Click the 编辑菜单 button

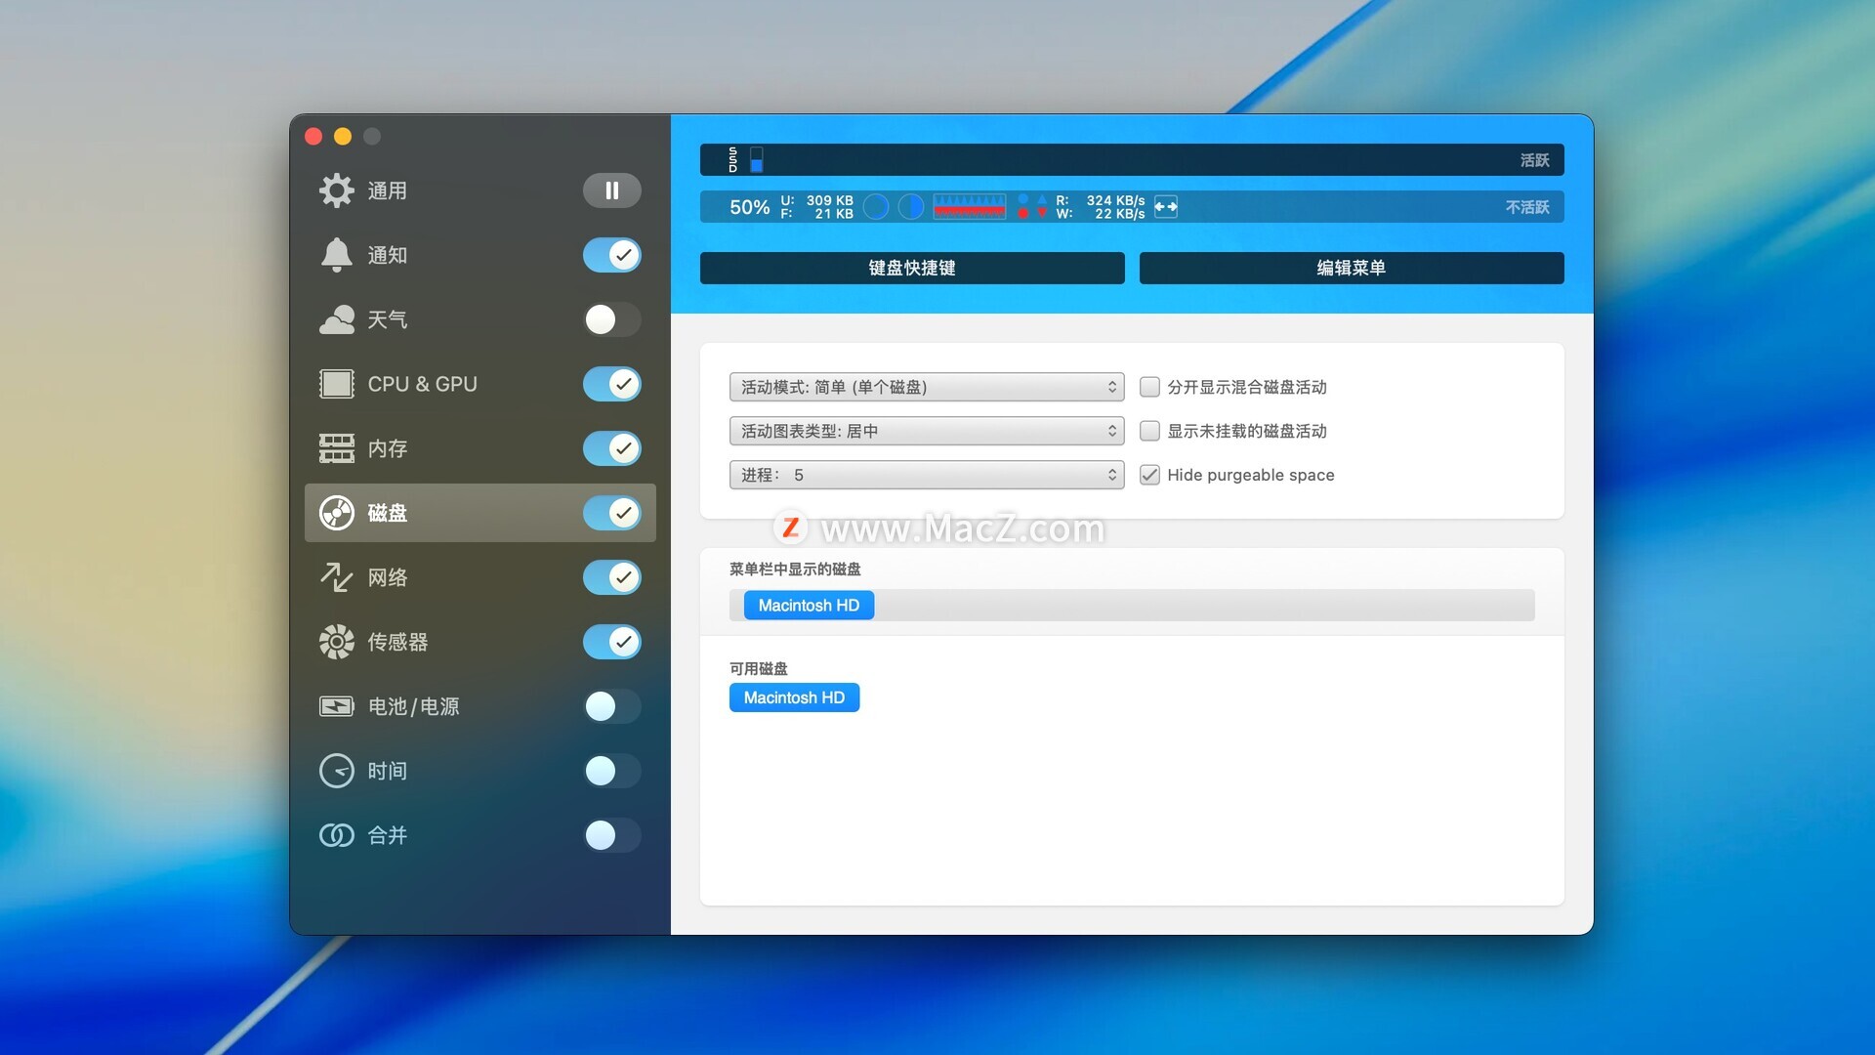tap(1351, 268)
